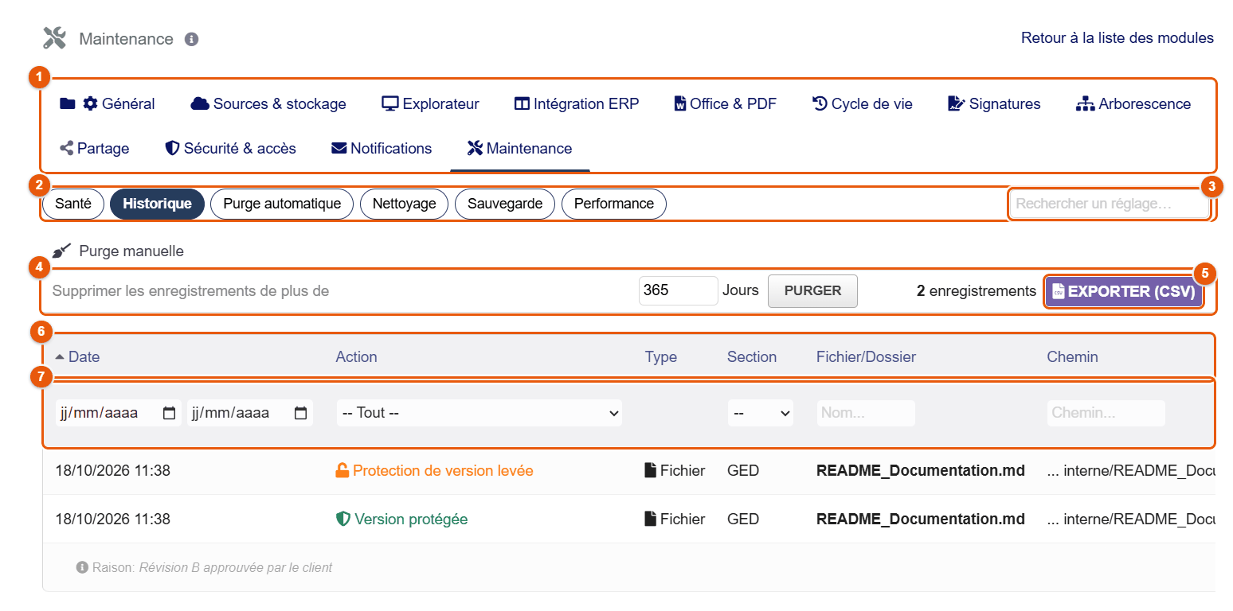Viewport: 1233px width, 611px height.
Task: Click the green shield icon for Version protégée
Action: [343, 520]
